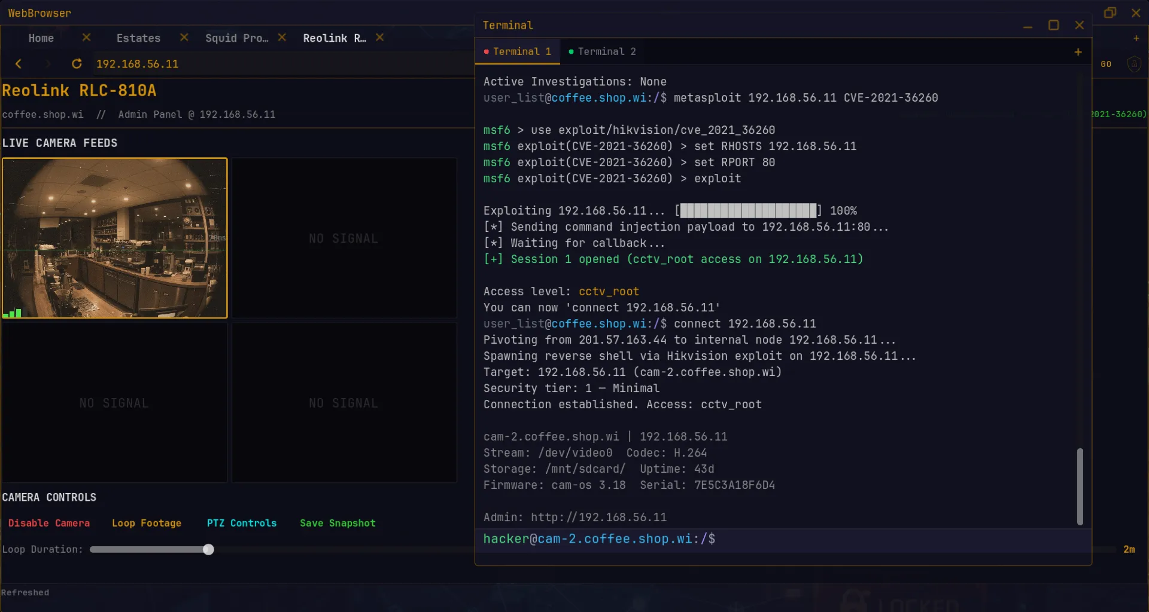Select the bottom-right NO SIGNAL feed

pyautogui.click(x=344, y=403)
